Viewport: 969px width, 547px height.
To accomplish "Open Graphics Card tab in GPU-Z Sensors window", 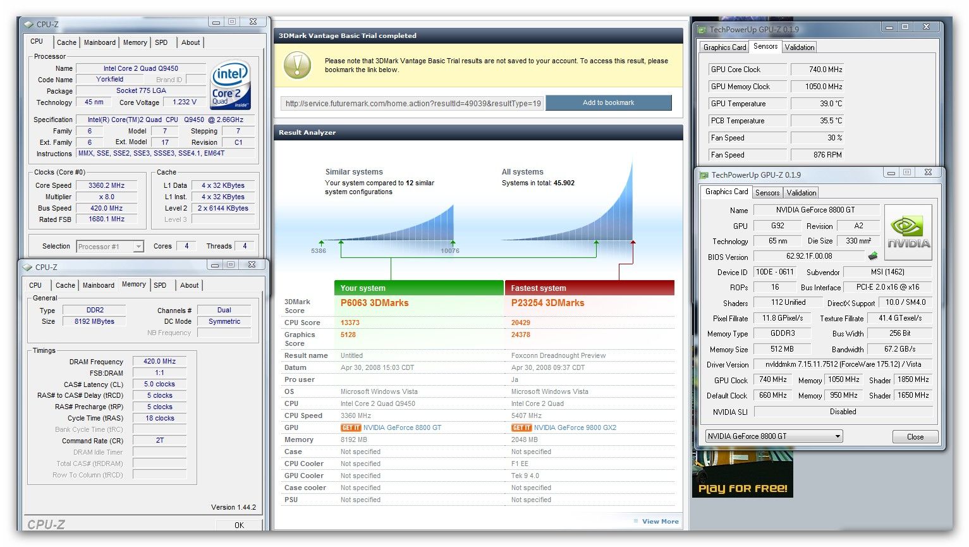I will pos(724,47).
